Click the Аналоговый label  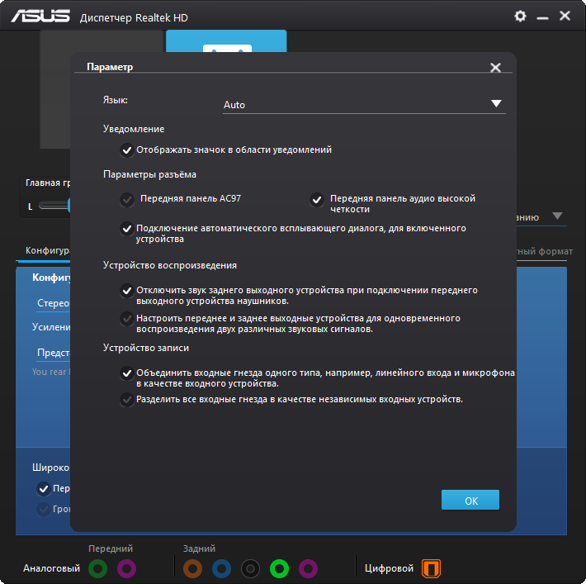(x=51, y=568)
